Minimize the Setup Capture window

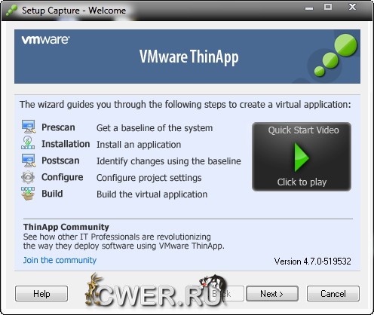click(x=309, y=8)
